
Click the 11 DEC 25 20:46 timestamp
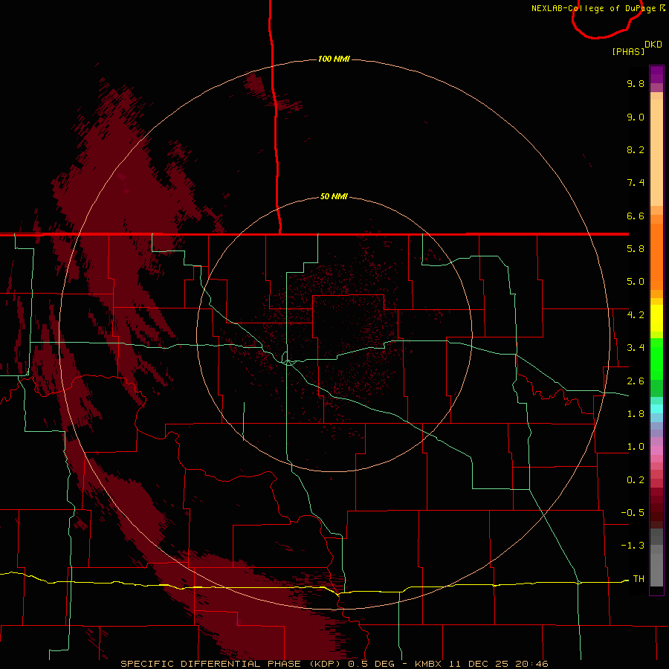click(498, 664)
